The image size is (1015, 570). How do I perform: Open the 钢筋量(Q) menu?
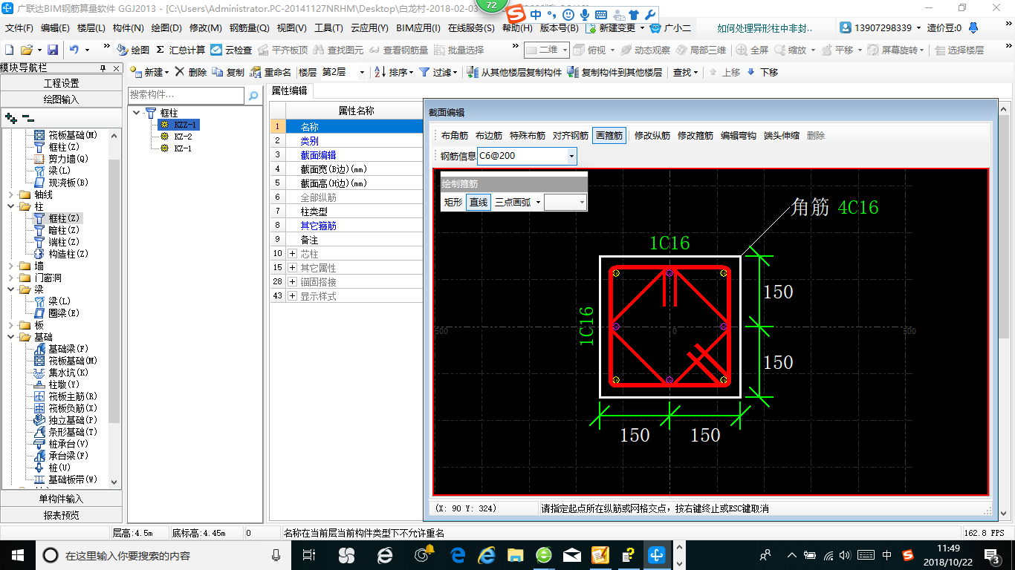(x=250, y=28)
